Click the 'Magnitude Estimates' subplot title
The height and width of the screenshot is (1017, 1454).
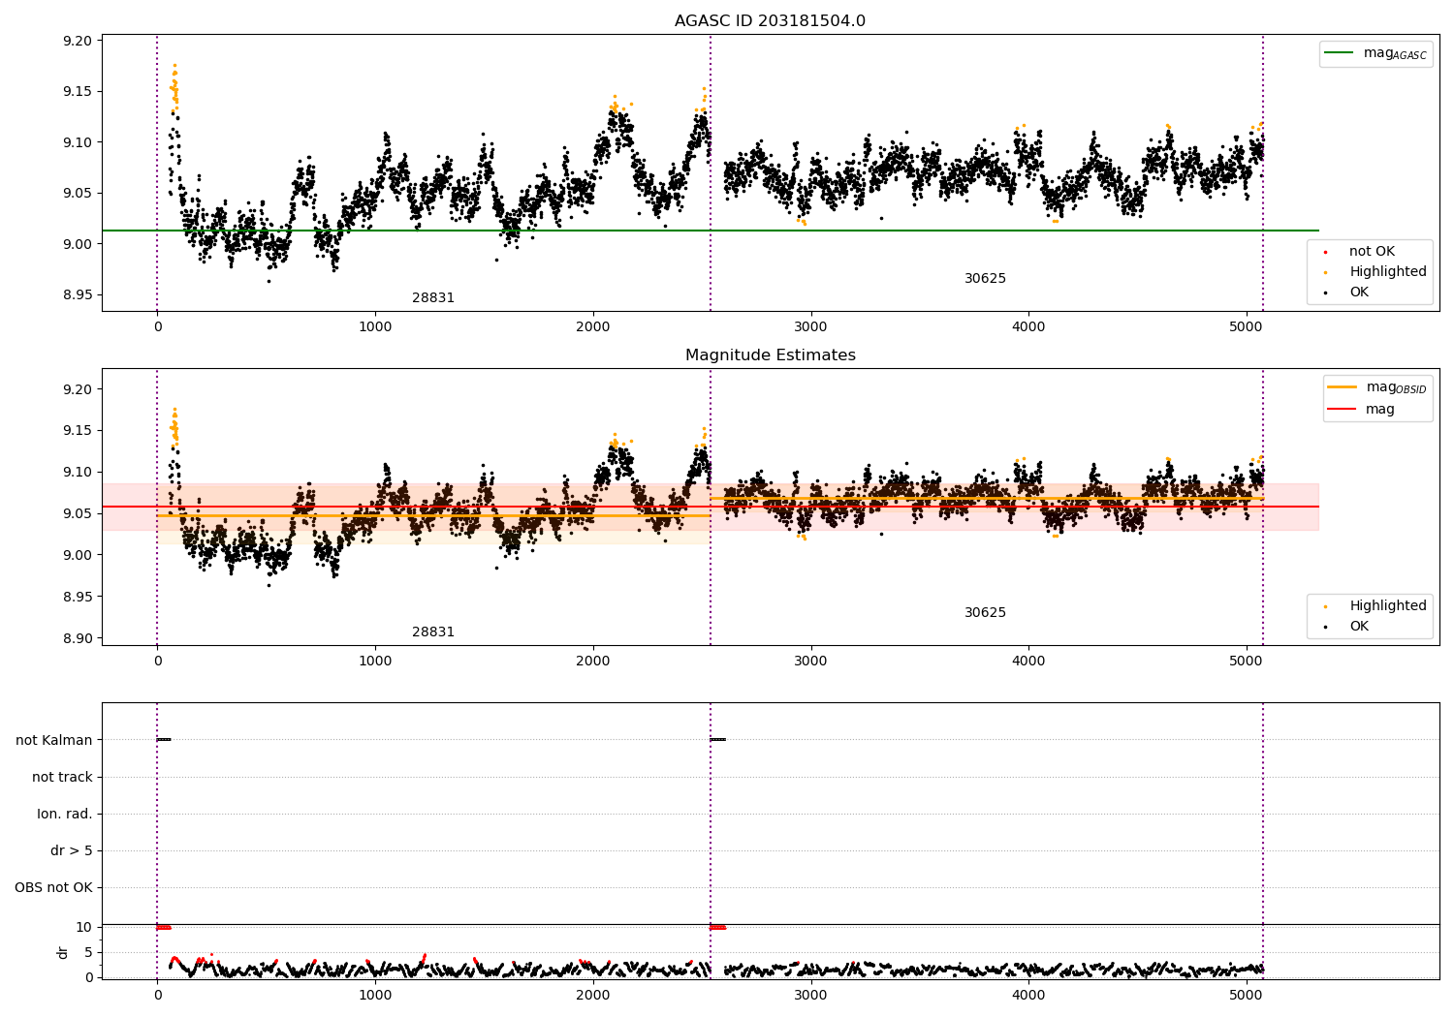click(770, 355)
